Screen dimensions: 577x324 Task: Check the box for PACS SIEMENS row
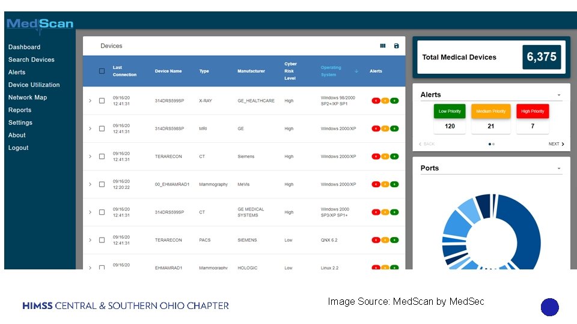click(102, 240)
